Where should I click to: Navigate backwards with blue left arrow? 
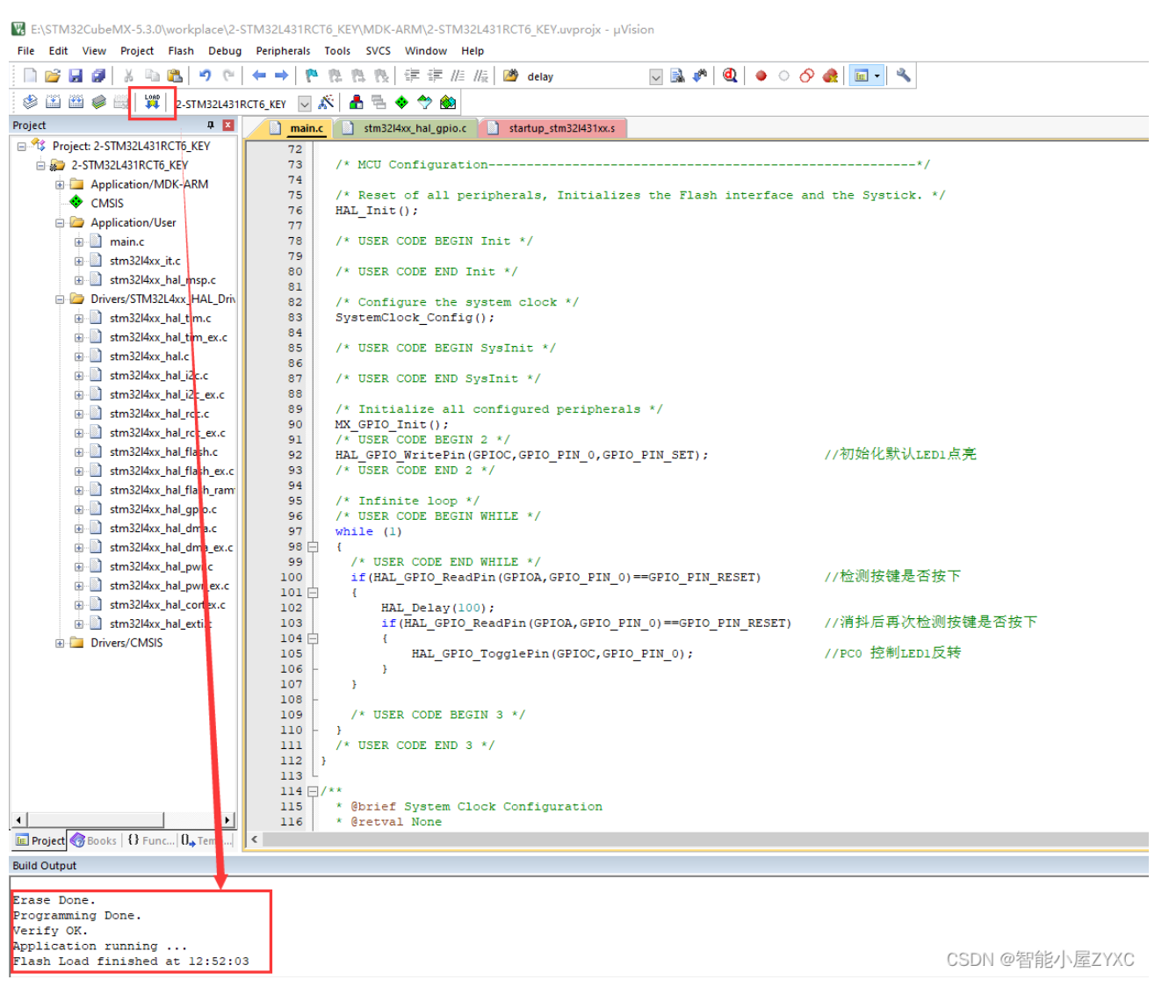coord(259,76)
